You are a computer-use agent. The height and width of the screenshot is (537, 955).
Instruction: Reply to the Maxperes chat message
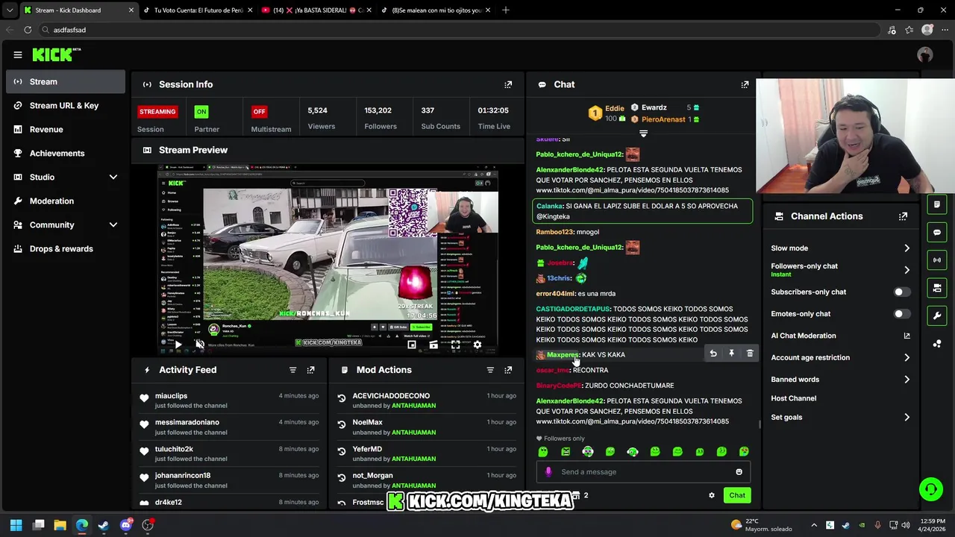point(713,354)
